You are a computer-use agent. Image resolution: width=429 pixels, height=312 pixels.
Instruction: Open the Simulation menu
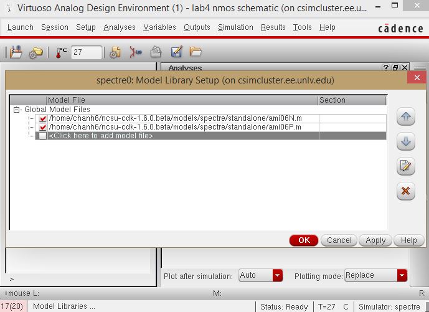point(235,27)
